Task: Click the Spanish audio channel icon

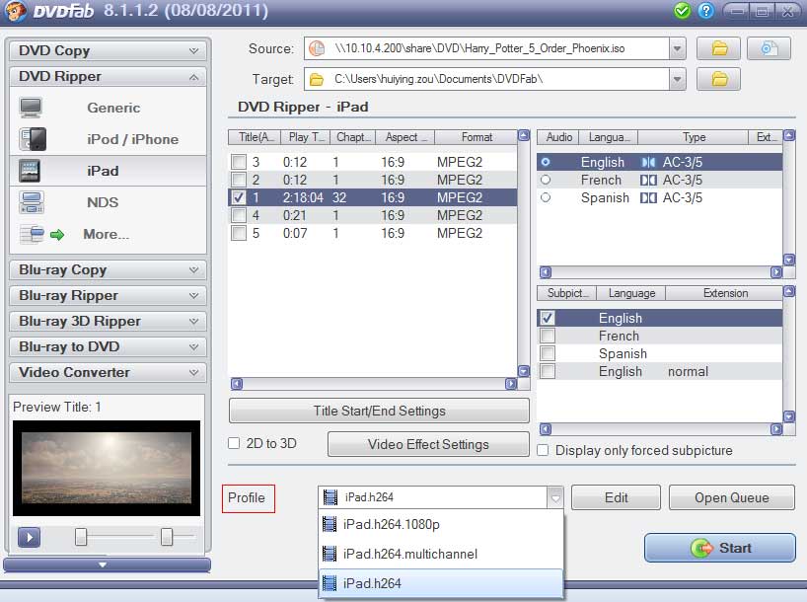Action: 648,197
